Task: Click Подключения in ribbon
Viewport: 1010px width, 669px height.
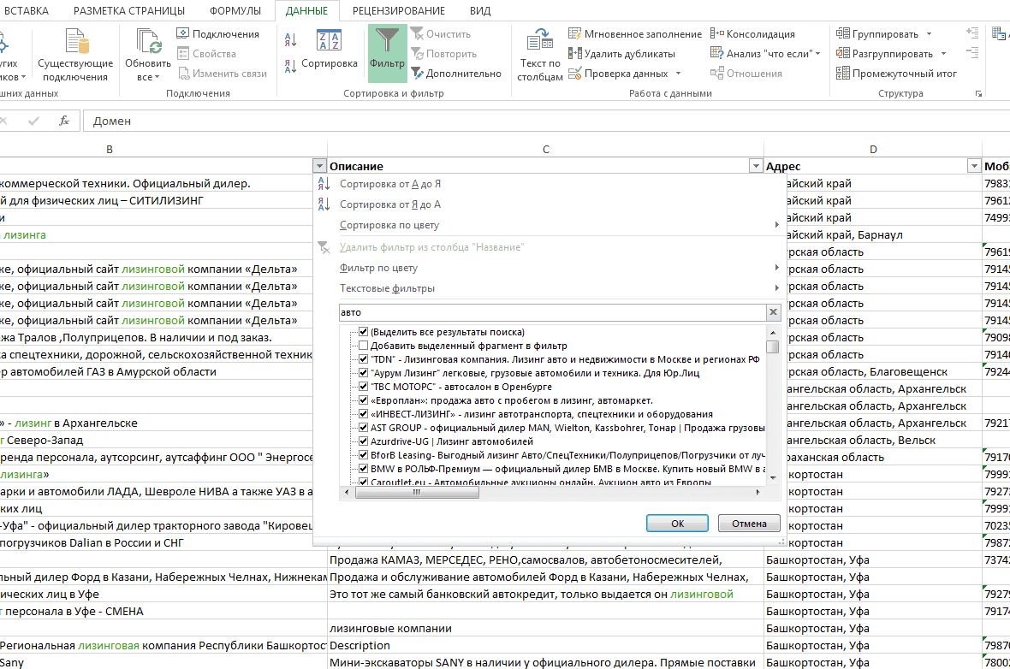Action: point(217,34)
